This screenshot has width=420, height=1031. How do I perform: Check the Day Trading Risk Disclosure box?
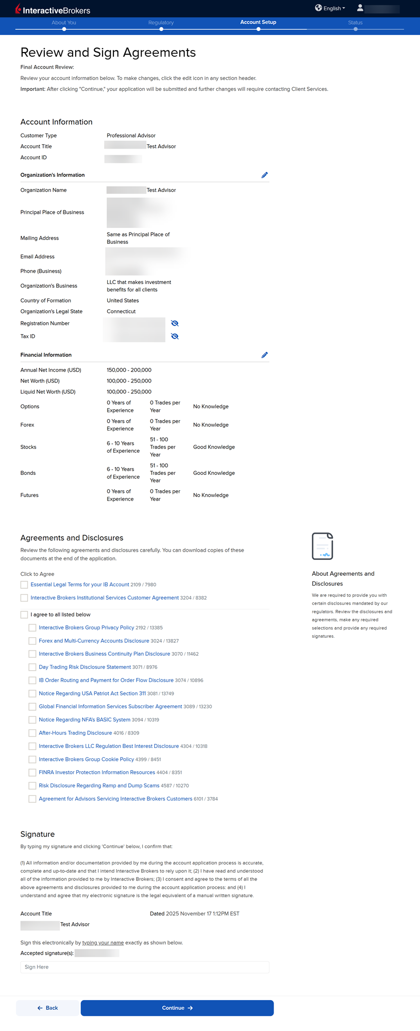(x=32, y=667)
